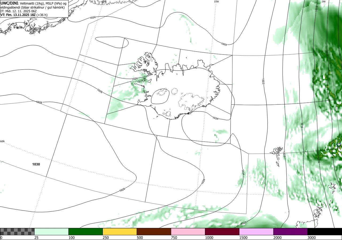Click the 'eldingaábendi' description line in the title box
342x240 pixels.
[32, 7]
